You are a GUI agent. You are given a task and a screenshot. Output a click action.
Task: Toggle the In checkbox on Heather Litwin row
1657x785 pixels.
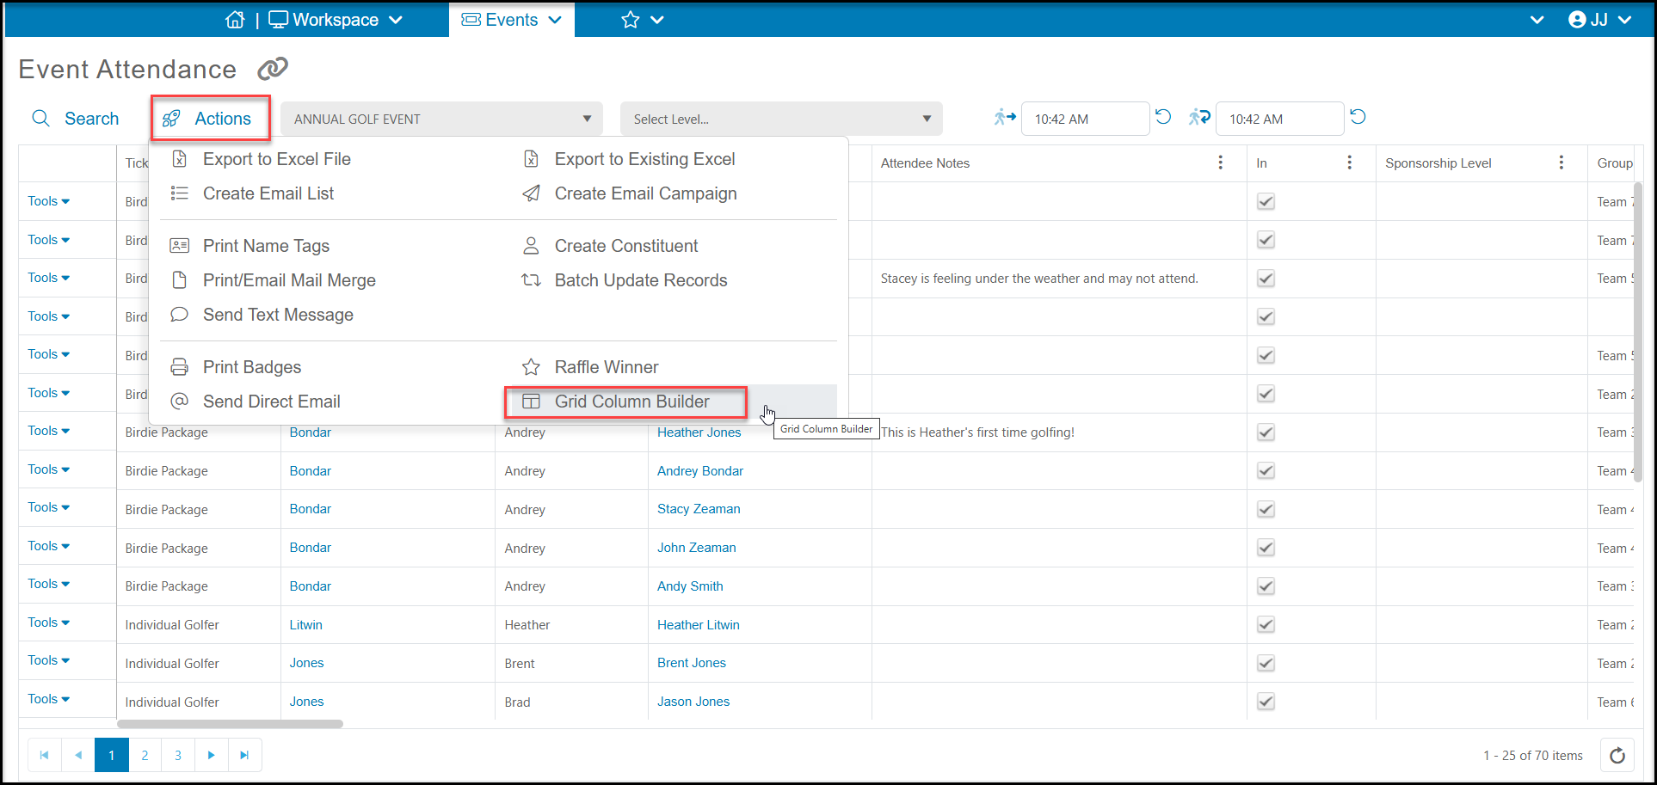click(1266, 625)
